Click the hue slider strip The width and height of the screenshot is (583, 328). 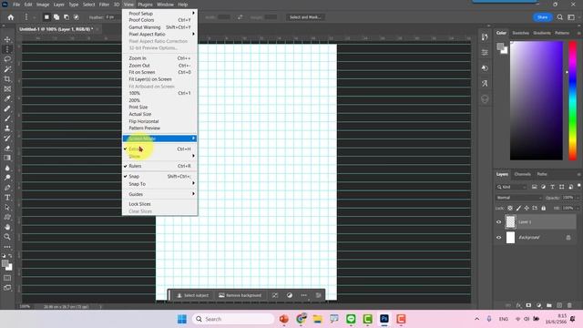coord(573,100)
